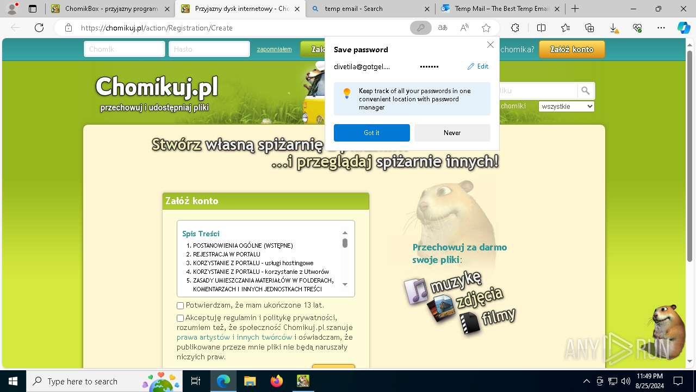696x392 pixels.
Task: Edit the saved password entry
Action: [x=478, y=66]
